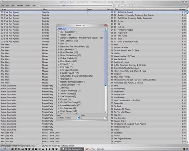This screenshot has width=189, height=151.
Task: Click the Album List vertical scrollbar thumb
Action: pyautogui.click(x=106, y=58)
